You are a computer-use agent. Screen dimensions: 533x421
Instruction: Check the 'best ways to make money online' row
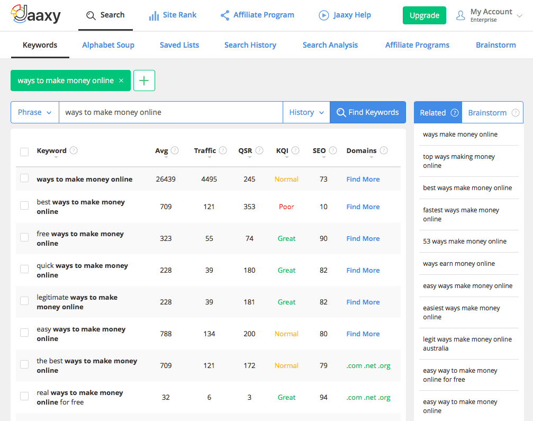(x=24, y=205)
